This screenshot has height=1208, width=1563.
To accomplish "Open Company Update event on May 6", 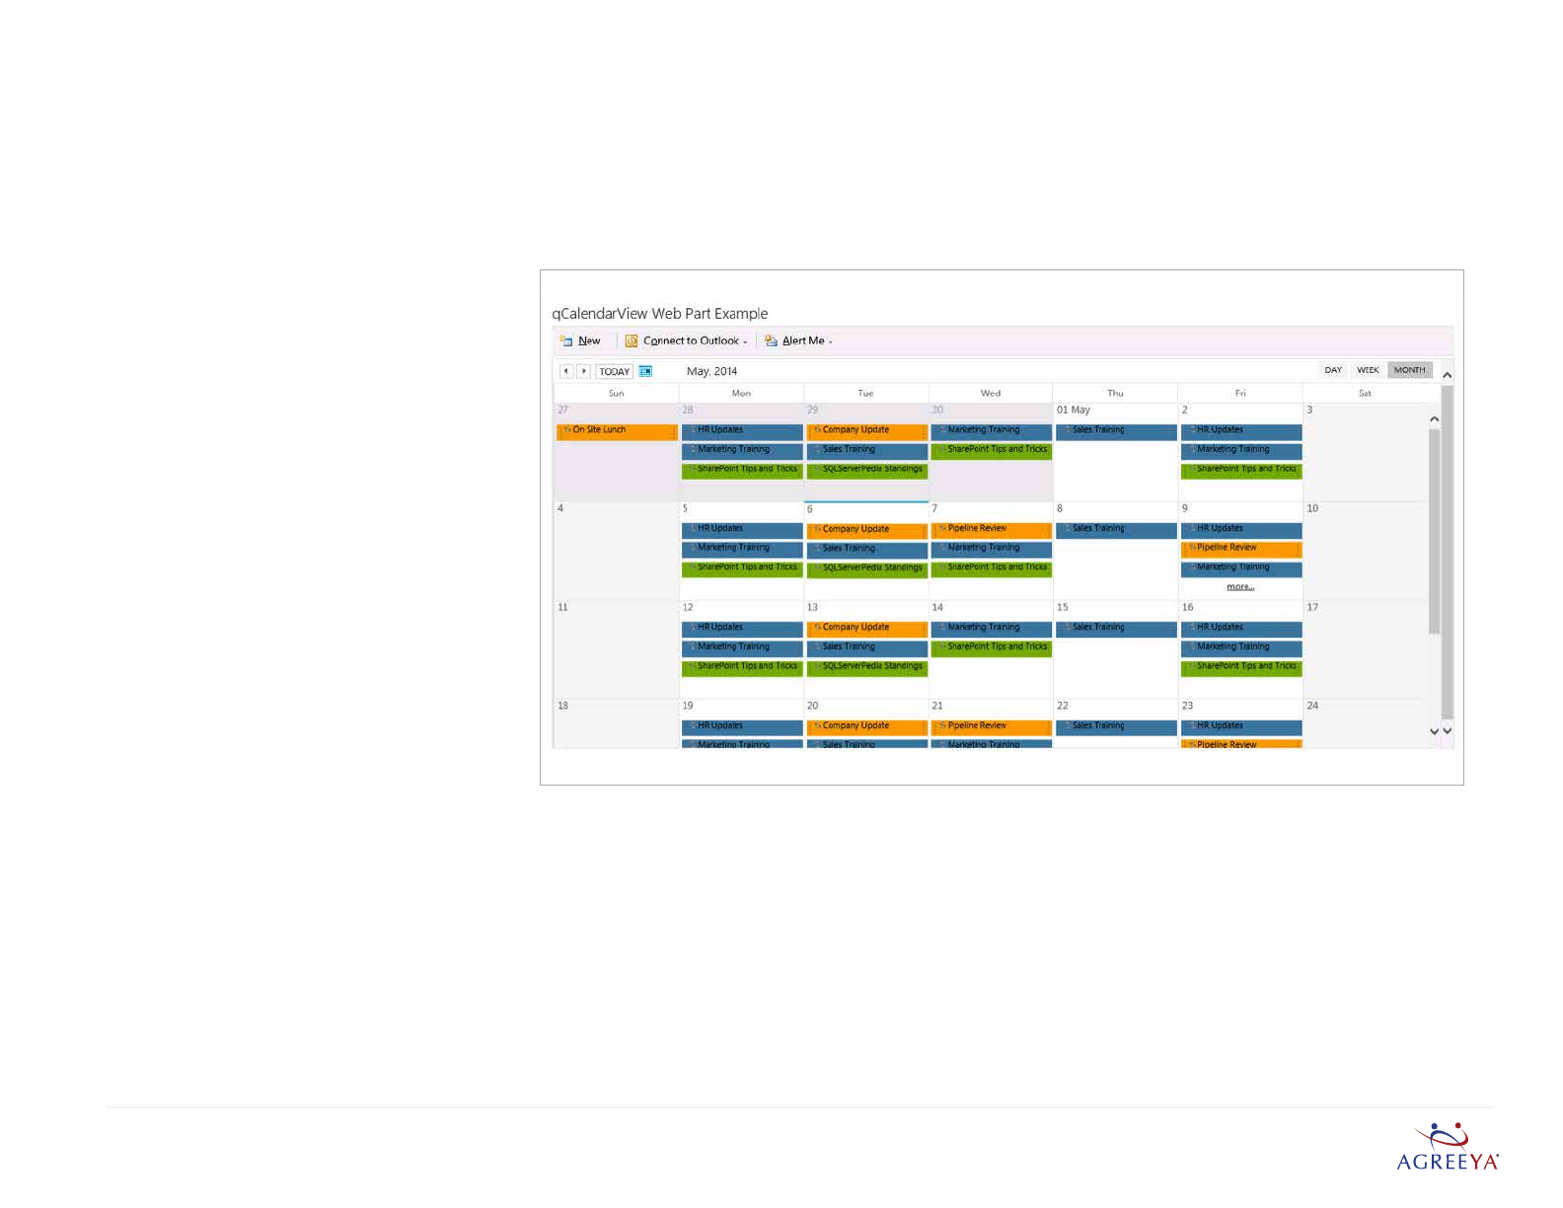I will [x=867, y=531].
